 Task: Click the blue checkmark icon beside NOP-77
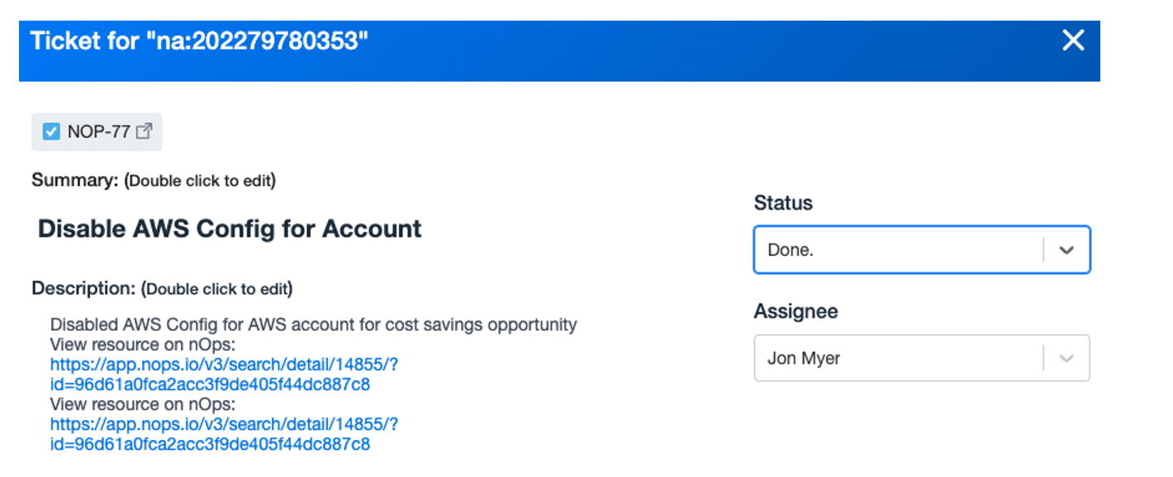point(51,131)
